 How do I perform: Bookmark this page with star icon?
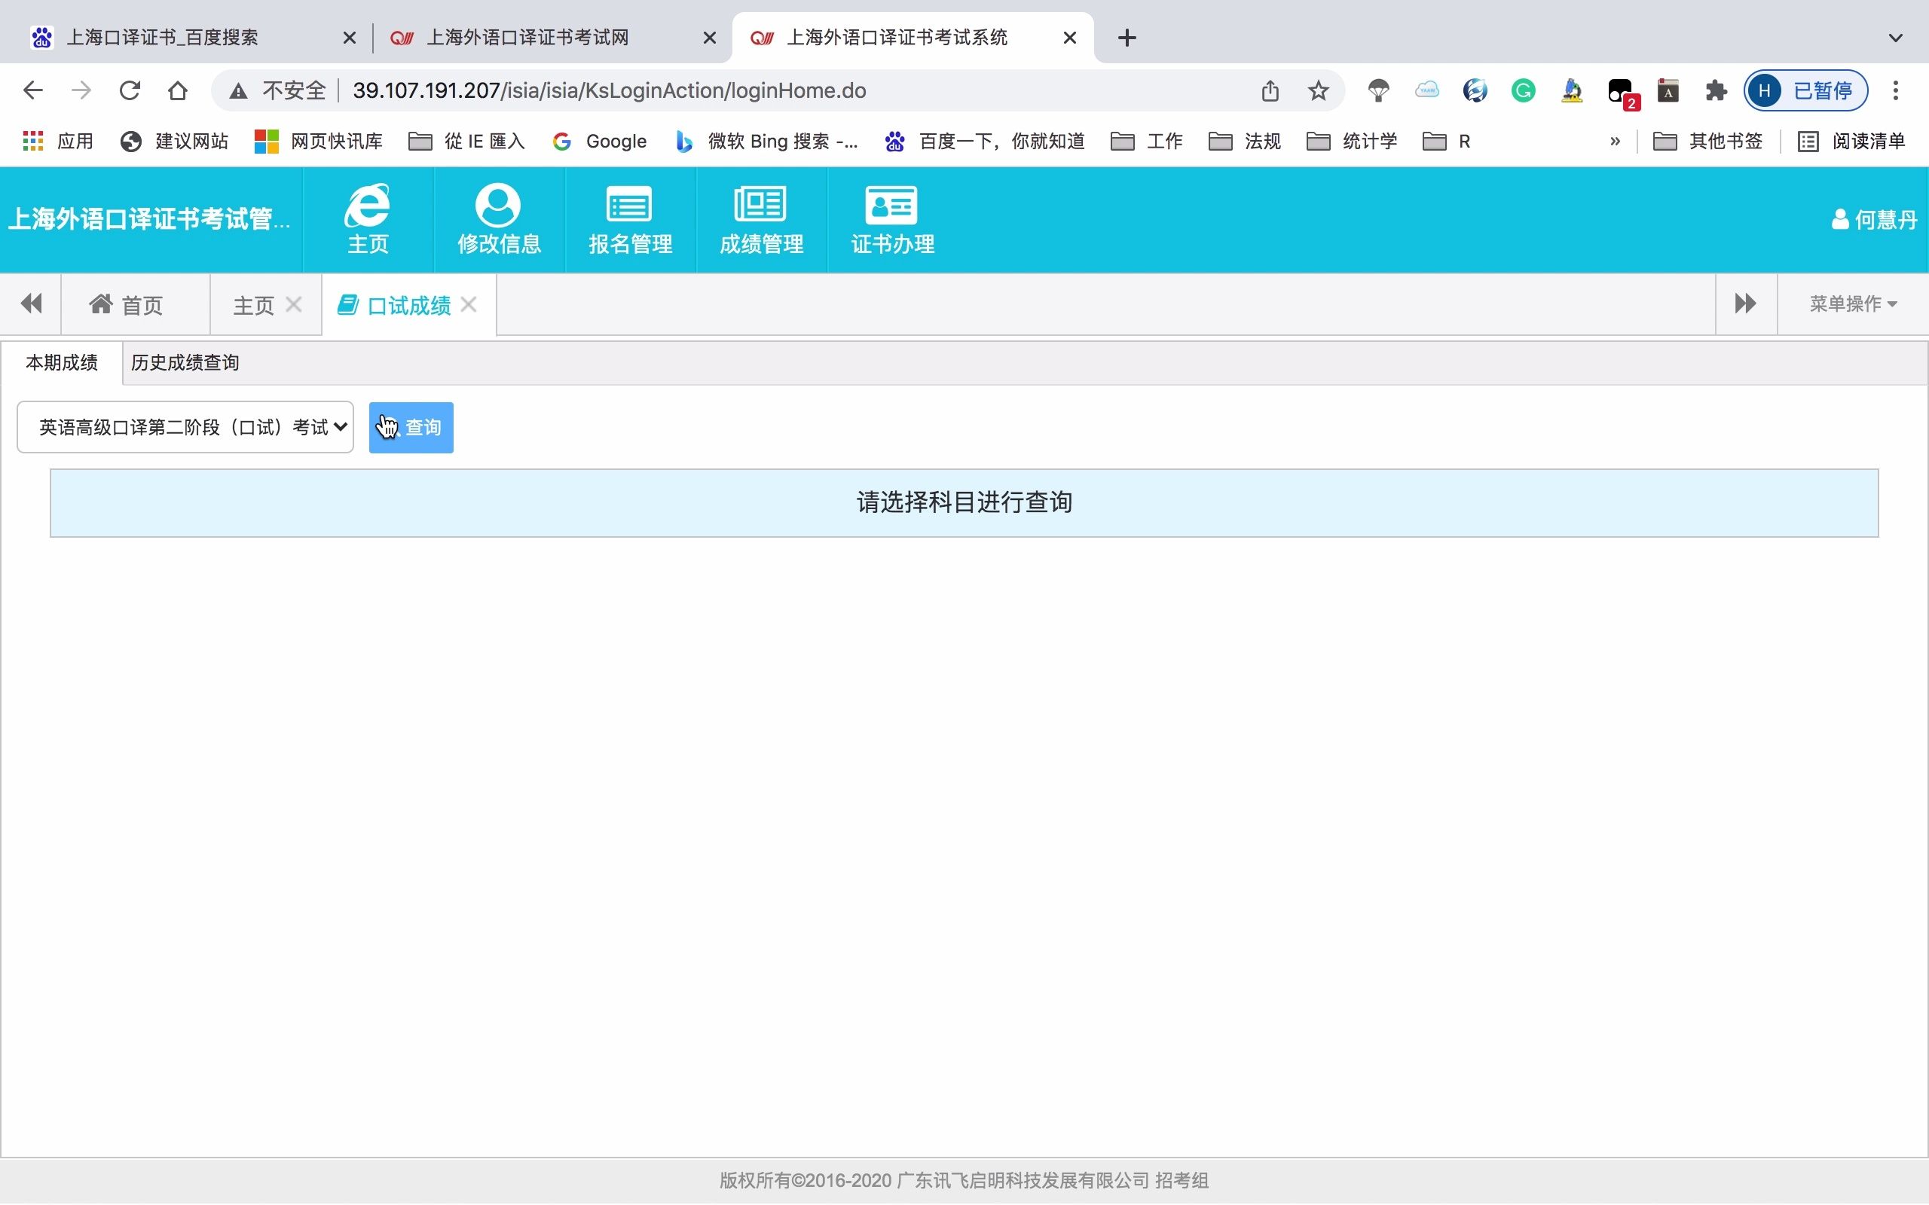(x=1318, y=90)
